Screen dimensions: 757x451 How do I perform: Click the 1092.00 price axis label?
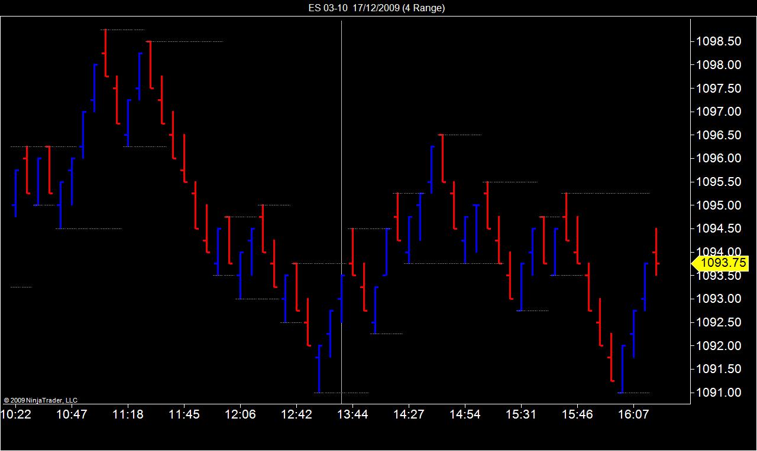point(718,346)
